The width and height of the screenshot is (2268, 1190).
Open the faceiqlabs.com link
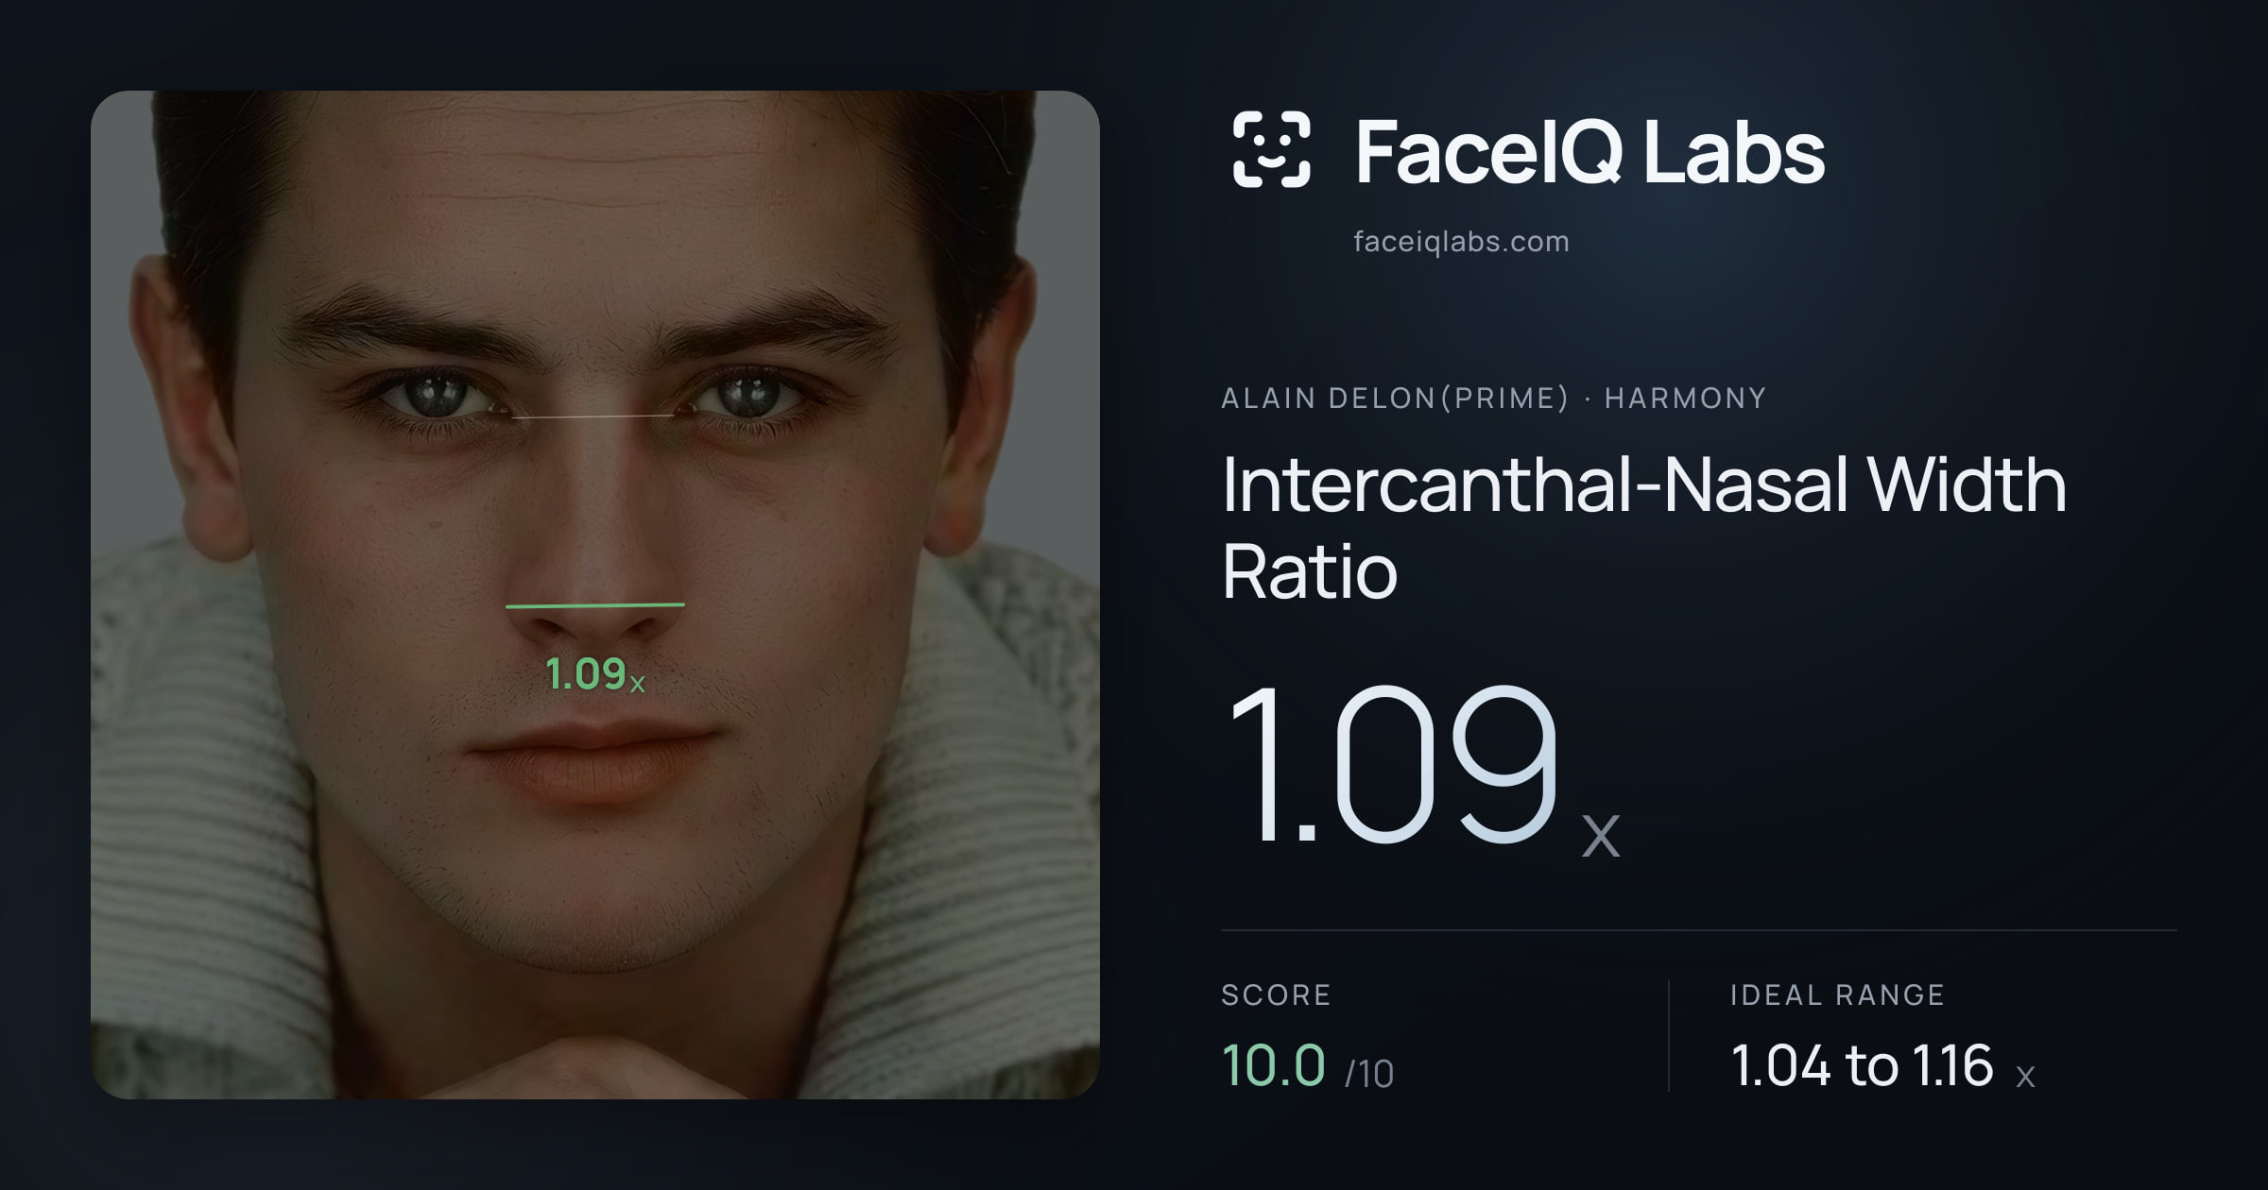[x=1461, y=242]
